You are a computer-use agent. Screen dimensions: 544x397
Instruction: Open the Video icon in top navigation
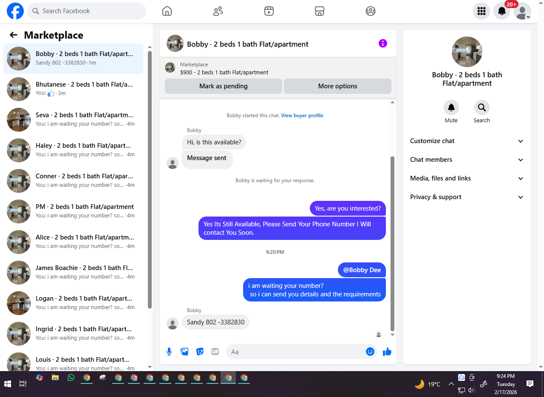269,11
